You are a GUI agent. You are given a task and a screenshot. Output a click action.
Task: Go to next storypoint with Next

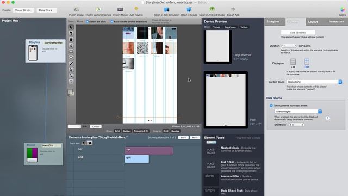195,138
